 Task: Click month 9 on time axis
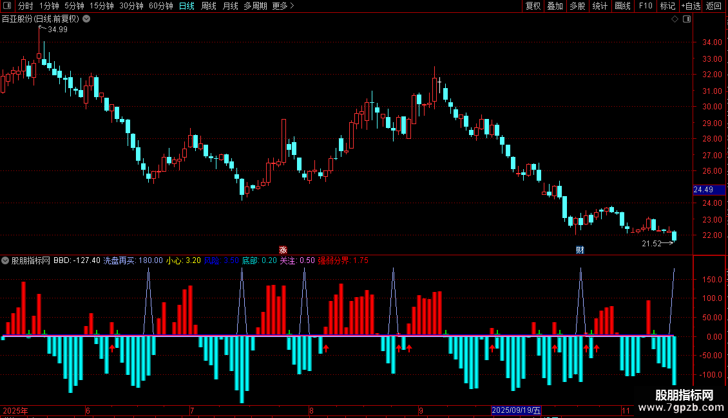pos(421,410)
